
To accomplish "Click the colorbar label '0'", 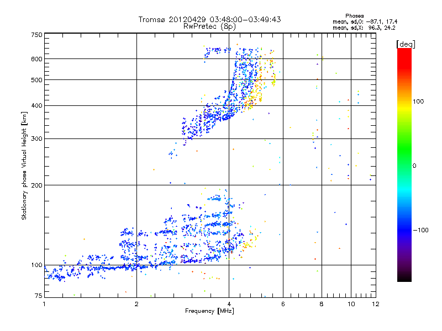I will (x=414, y=165).
